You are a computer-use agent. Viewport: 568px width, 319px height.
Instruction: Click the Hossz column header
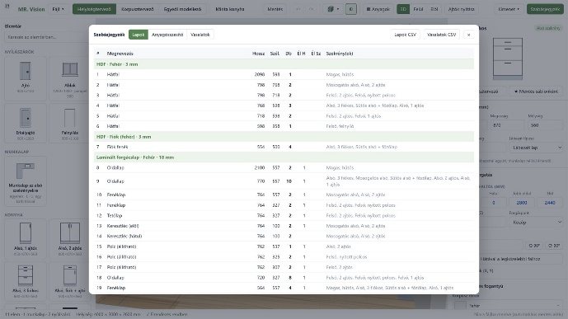point(258,54)
